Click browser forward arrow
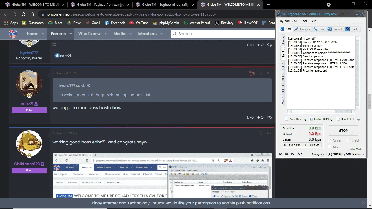Viewport: 372px width, 209px height. click(x=15, y=14)
